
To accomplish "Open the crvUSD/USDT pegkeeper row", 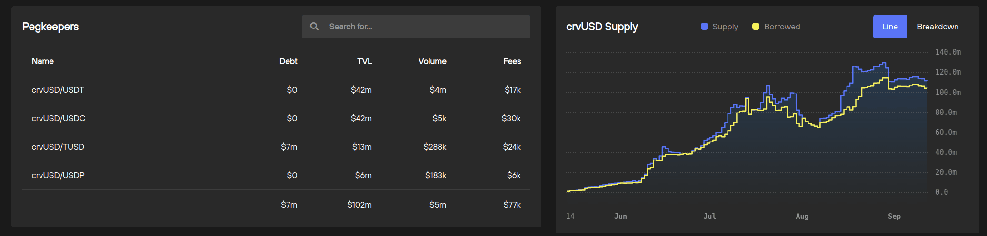I will [x=58, y=90].
